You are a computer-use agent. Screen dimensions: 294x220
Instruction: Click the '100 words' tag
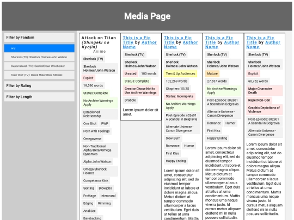pos(149,73)
